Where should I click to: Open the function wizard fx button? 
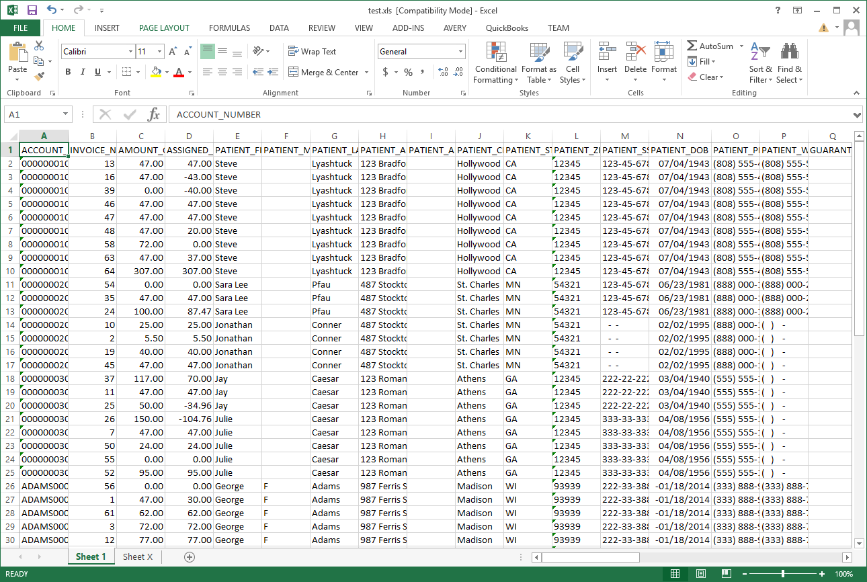click(x=154, y=114)
